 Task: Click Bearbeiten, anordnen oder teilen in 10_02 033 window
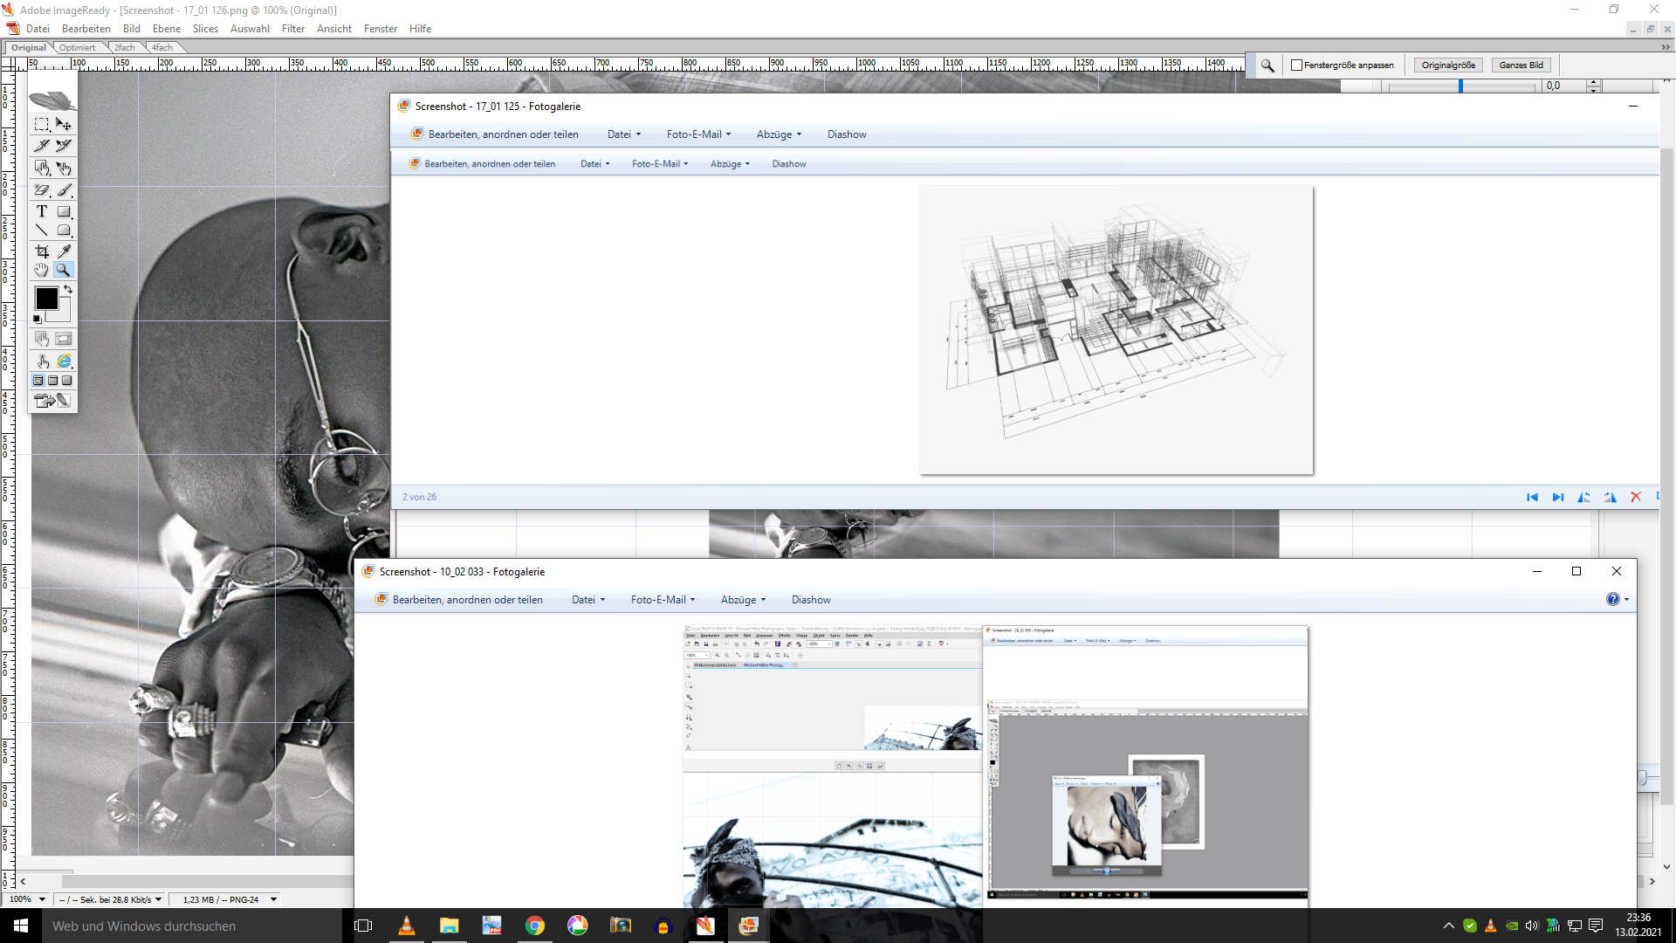(x=459, y=600)
